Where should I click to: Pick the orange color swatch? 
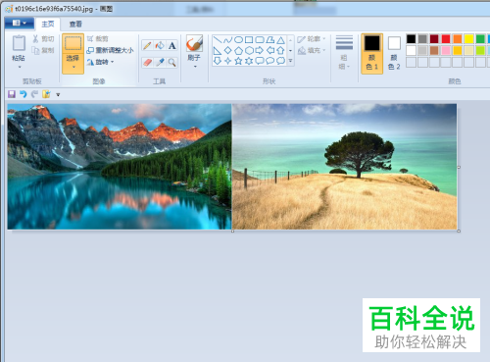click(x=458, y=39)
